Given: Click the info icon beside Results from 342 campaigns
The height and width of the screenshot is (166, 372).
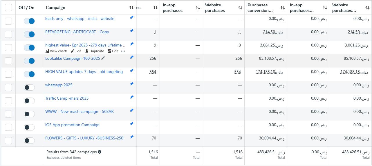Looking at the screenshot, I should (100, 152).
